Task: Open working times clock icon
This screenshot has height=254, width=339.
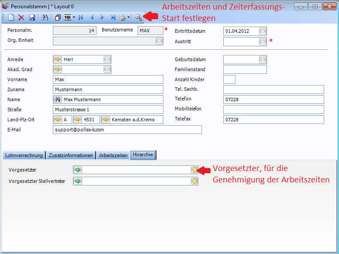Action: (138, 17)
